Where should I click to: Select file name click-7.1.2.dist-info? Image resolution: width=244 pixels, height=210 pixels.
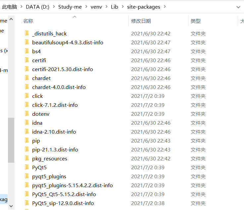(x=55, y=105)
